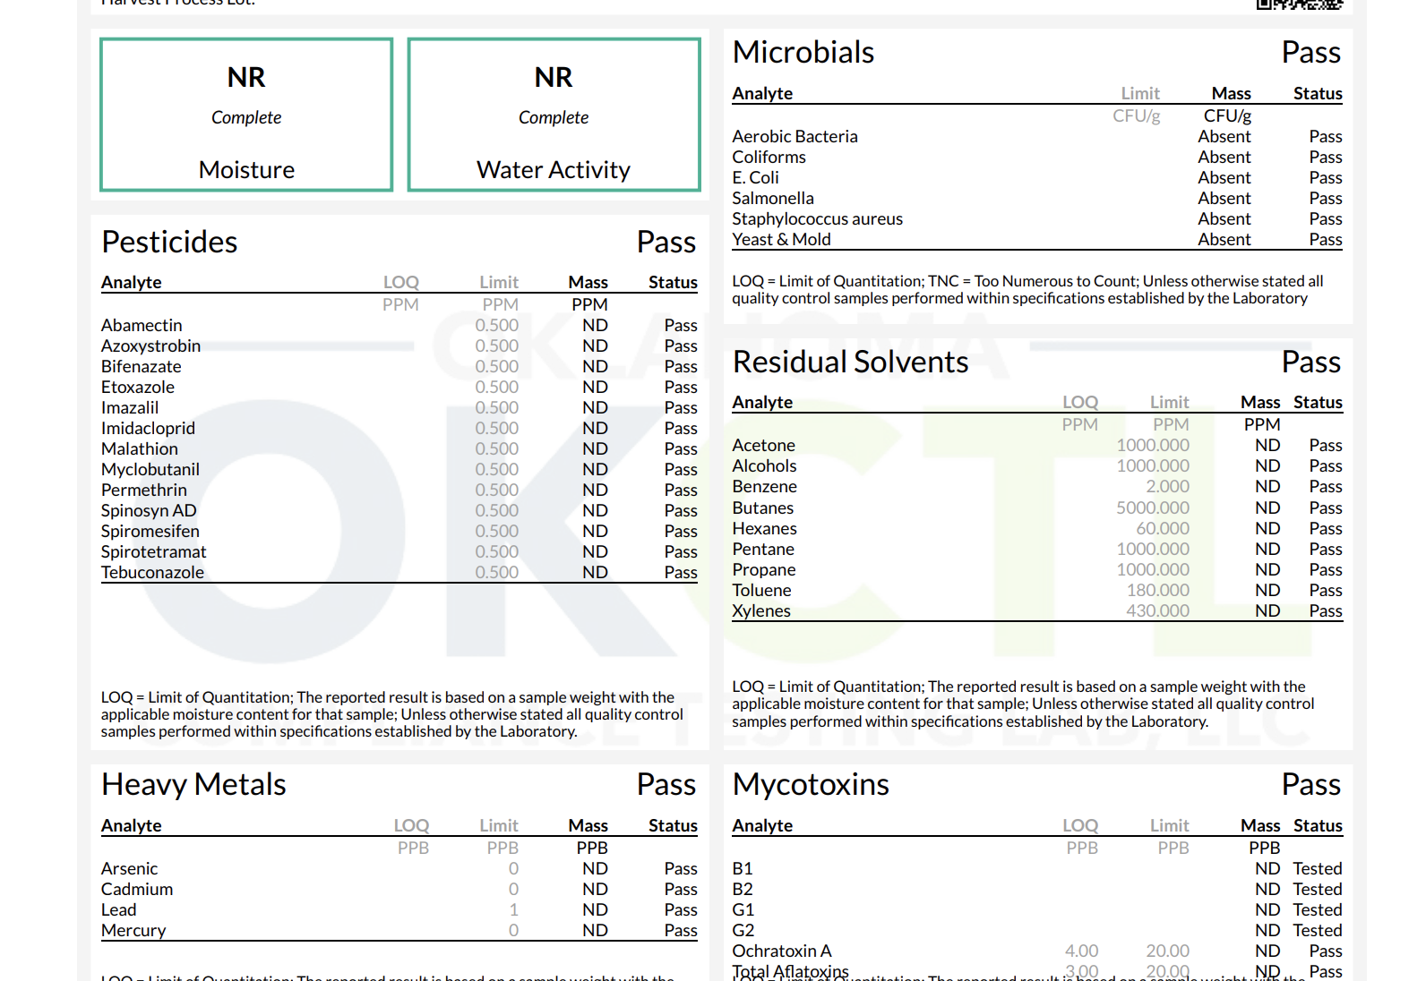Click the Salmonella Absent result

1224,198
